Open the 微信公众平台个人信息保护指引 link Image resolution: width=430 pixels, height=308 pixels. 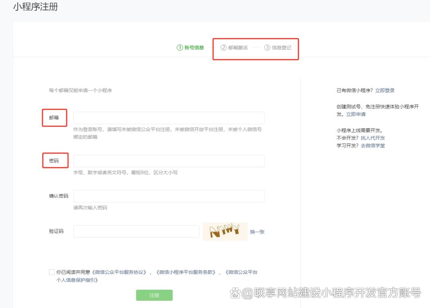(x=241, y=273)
